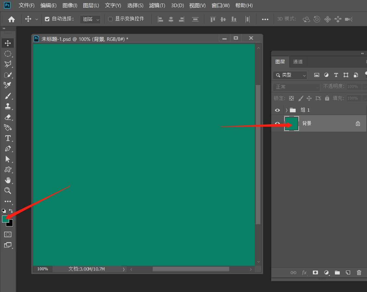Enable the 显示变换控件 checkbox
Viewport: 367px width, 292px height.
(x=110, y=19)
